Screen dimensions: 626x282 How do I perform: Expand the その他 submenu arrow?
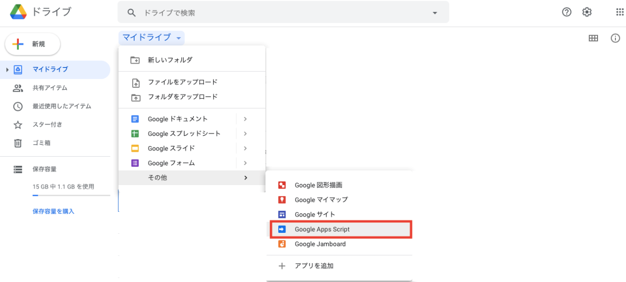click(x=245, y=178)
